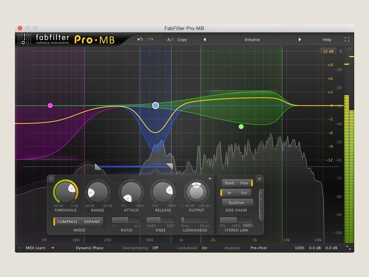
Task: Go to next preset arrow
Action: [300, 39]
